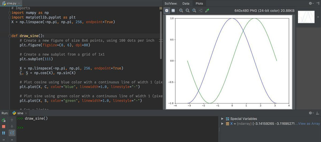This screenshot has width=321, height=142.
Task: Toggle soft-wrap in the console
Action: click(12, 133)
